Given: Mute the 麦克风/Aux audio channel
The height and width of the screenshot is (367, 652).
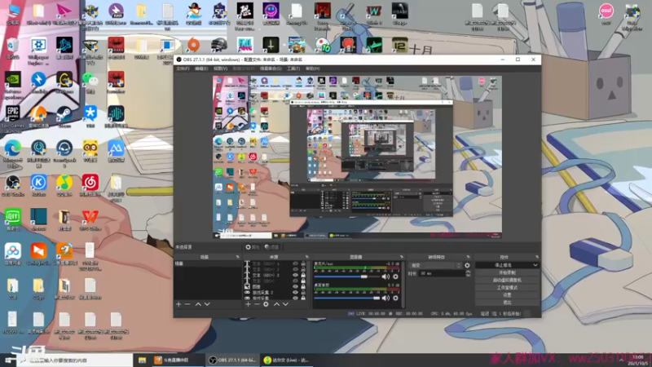Looking at the screenshot, I should (385, 276).
